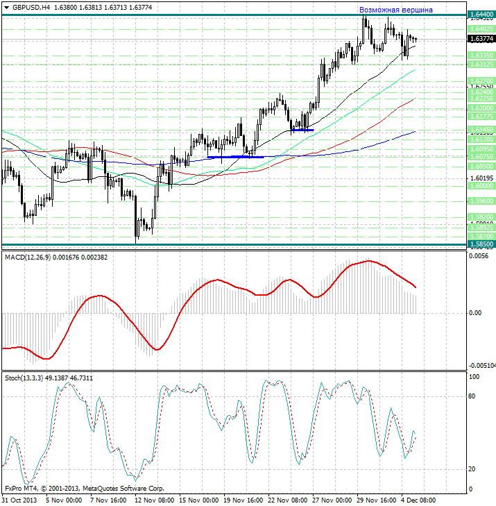Click the Stochastic 20 level label

(x=472, y=469)
